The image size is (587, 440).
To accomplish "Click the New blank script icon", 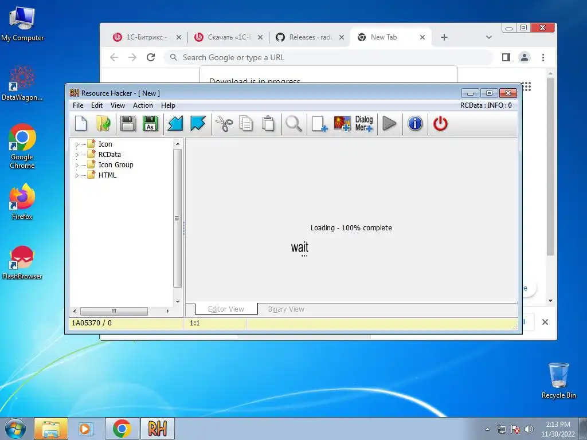I will tap(81, 124).
